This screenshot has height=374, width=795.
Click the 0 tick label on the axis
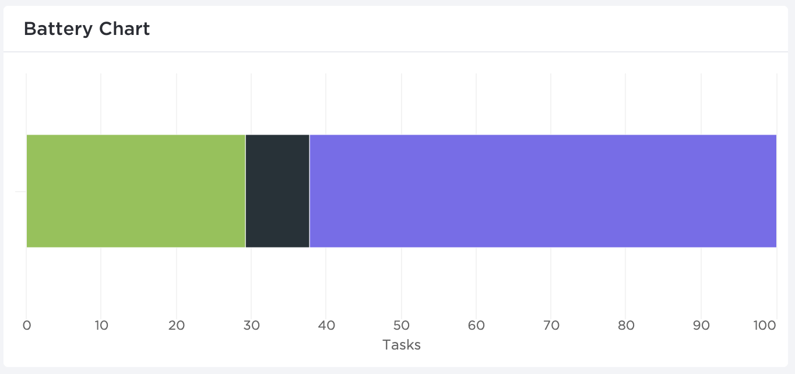(x=26, y=326)
